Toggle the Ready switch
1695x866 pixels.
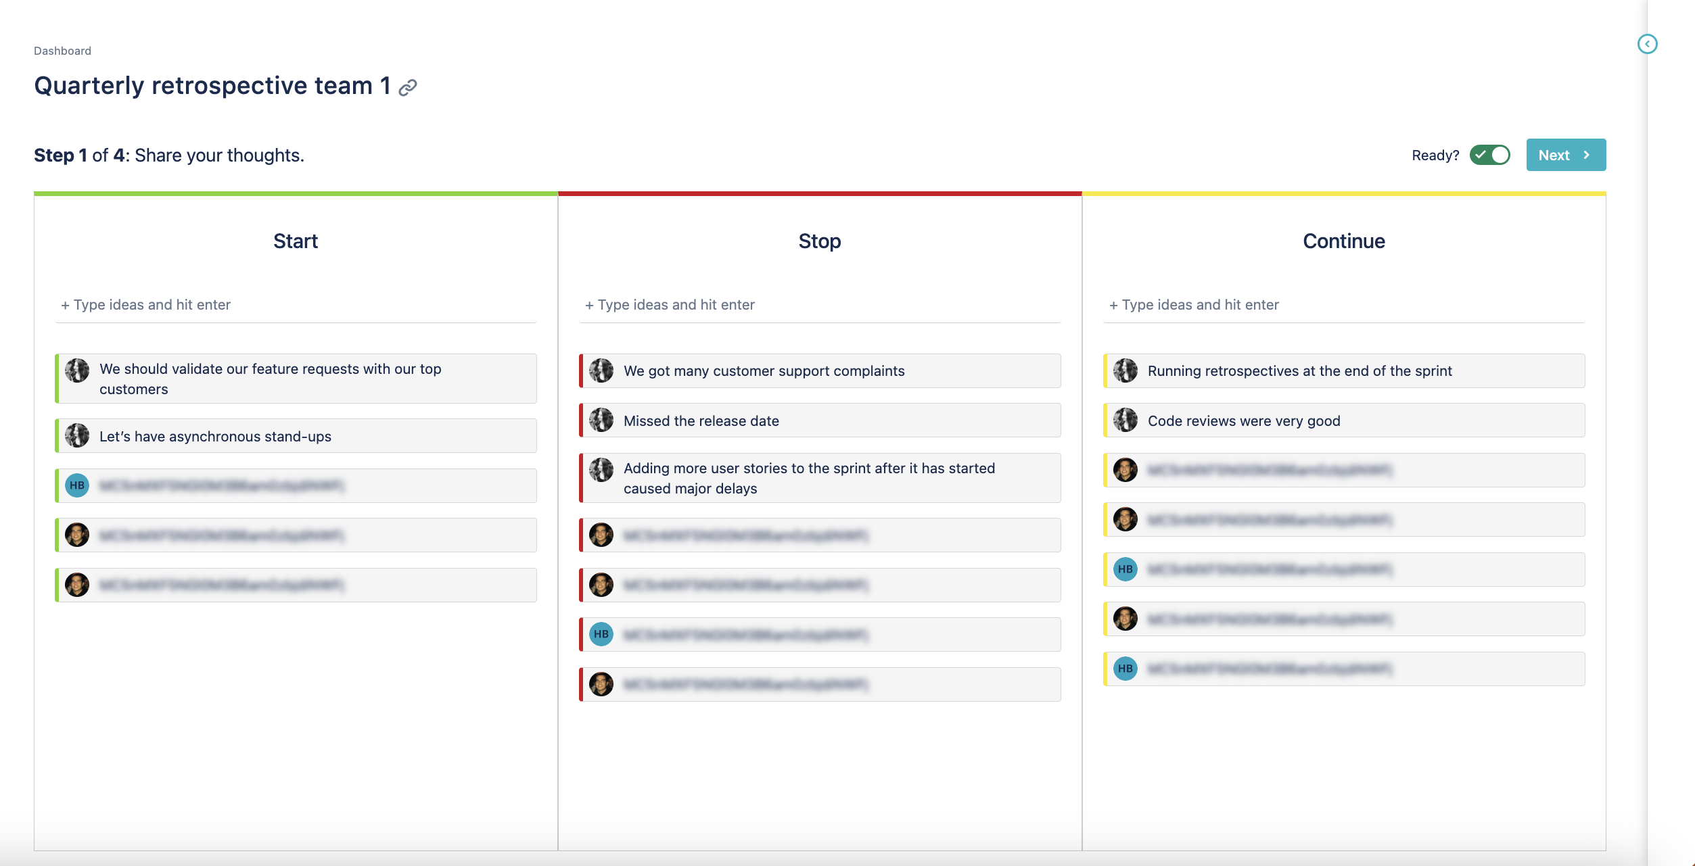coord(1490,155)
